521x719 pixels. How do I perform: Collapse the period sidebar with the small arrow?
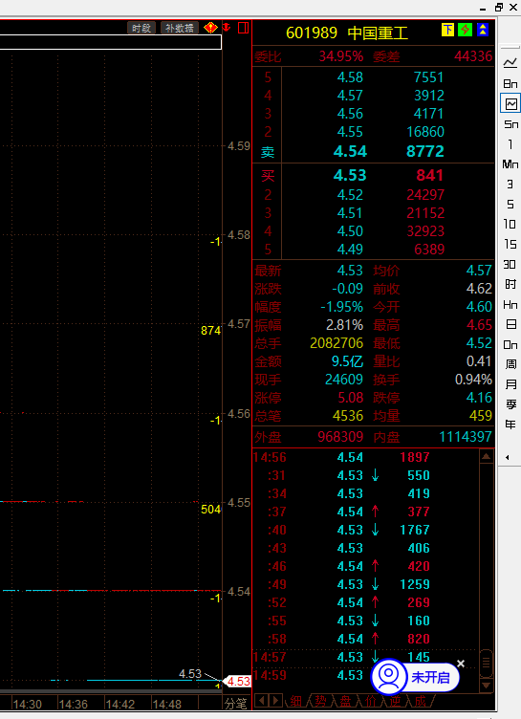508,457
